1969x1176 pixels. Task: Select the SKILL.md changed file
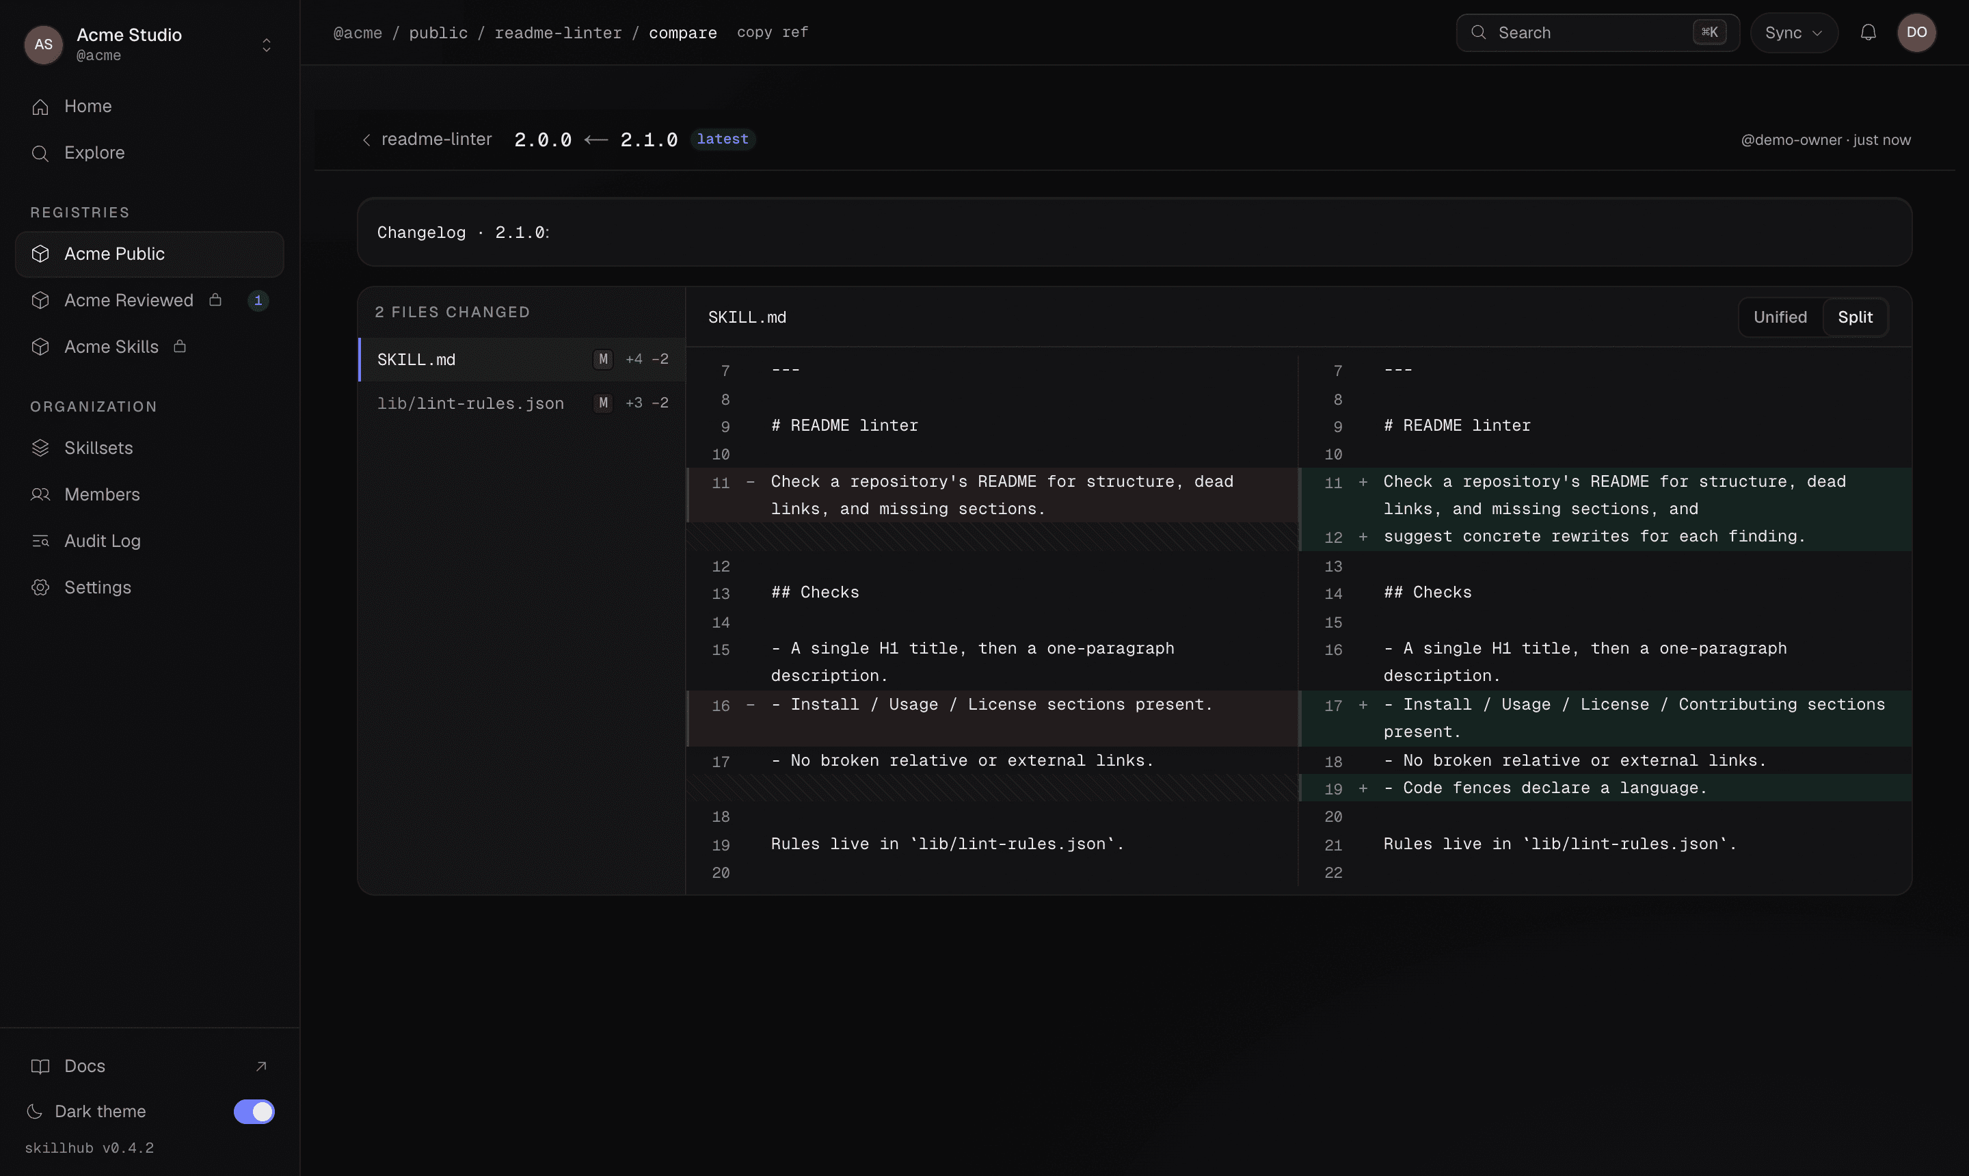pyautogui.click(x=522, y=360)
